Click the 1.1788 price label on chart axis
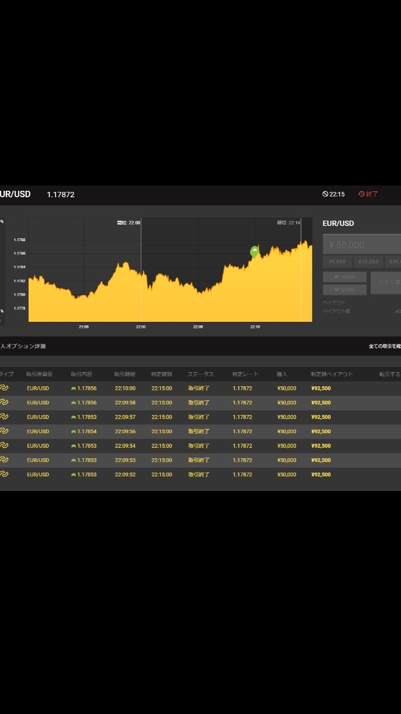Image resolution: width=401 pixels, height=714 pixels. [20, 240]
